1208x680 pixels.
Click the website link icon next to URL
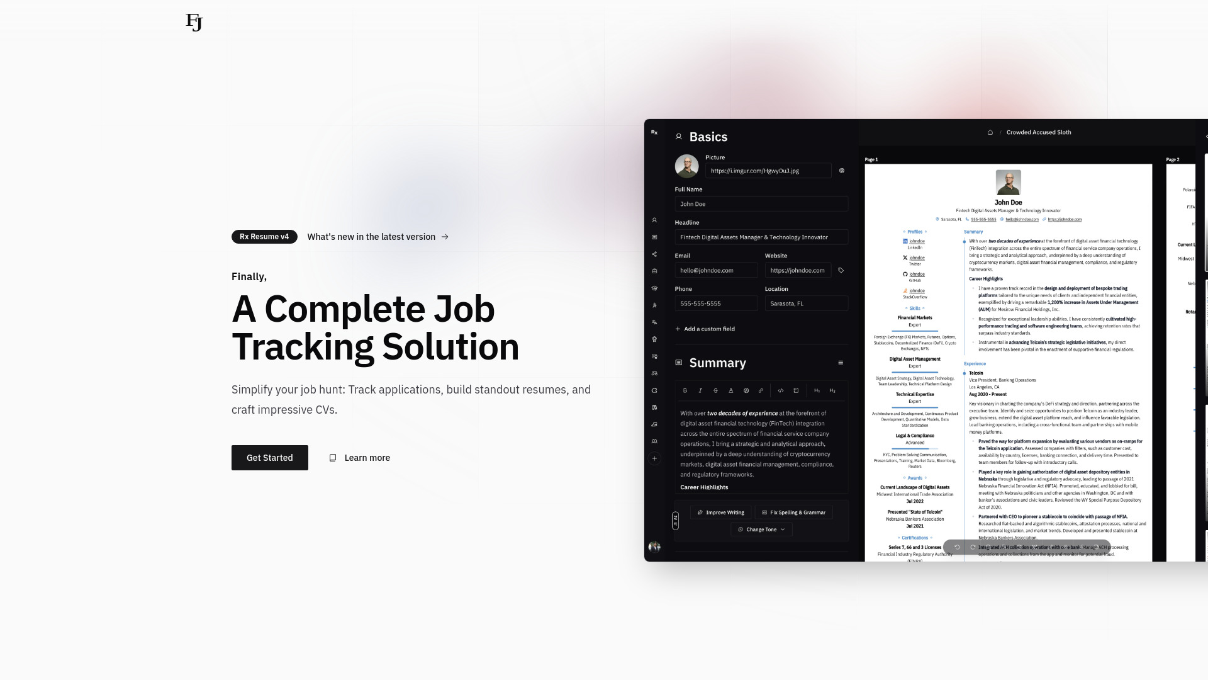[841, 270]
